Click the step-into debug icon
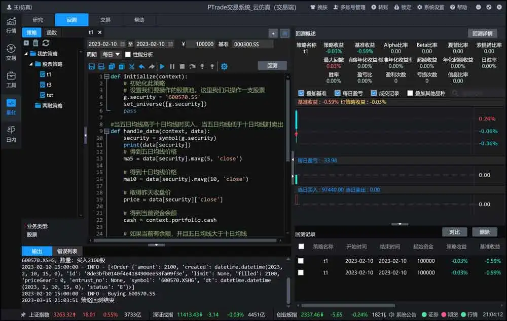 point(202,66)
